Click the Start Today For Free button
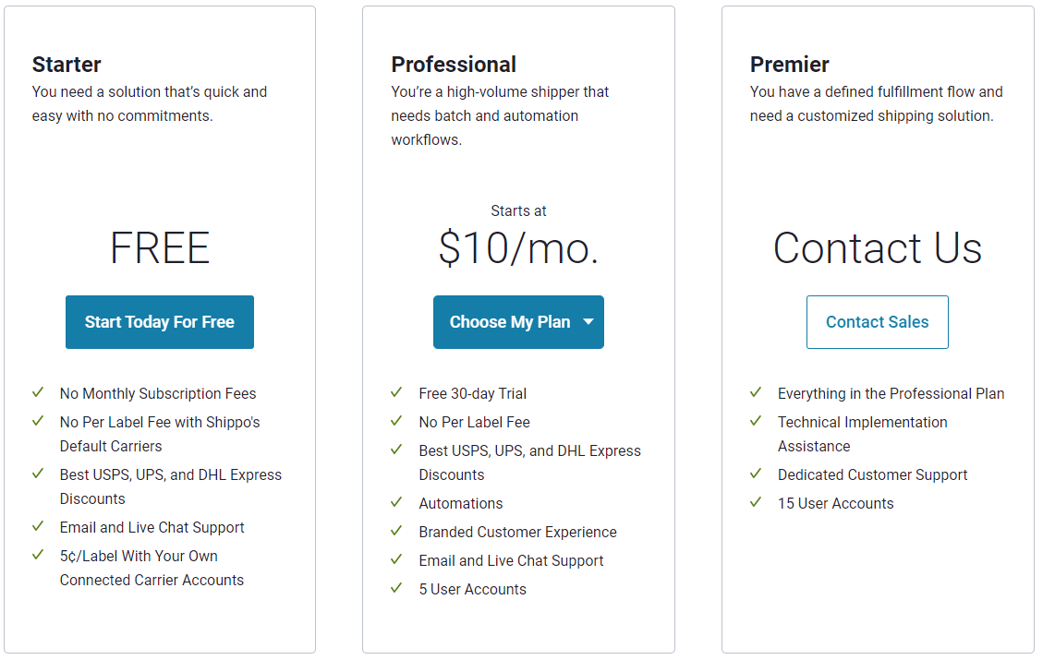 pos(160,322)
